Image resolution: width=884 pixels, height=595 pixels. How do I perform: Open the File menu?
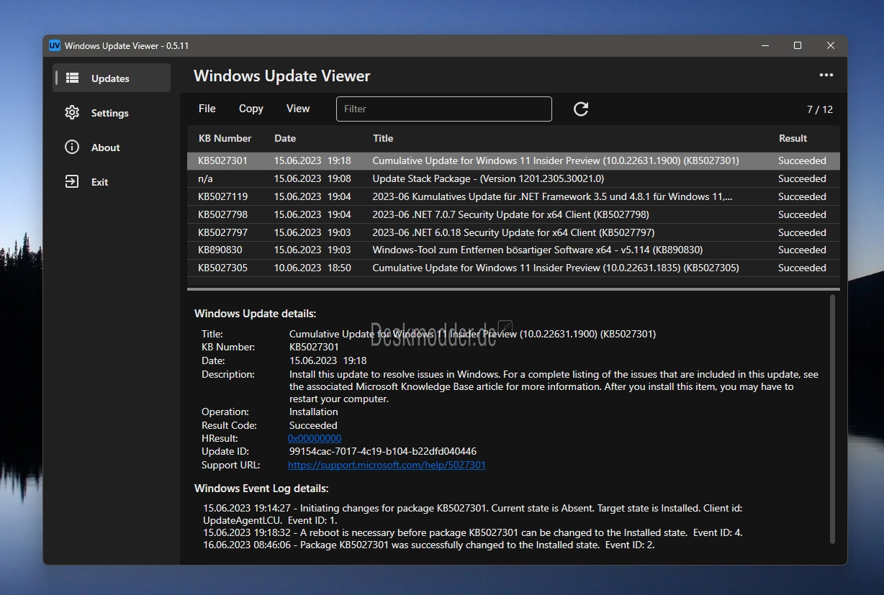click(x=207, y=109)
